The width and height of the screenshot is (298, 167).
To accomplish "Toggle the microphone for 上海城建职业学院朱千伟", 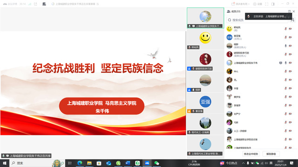I will coord(285,63).
